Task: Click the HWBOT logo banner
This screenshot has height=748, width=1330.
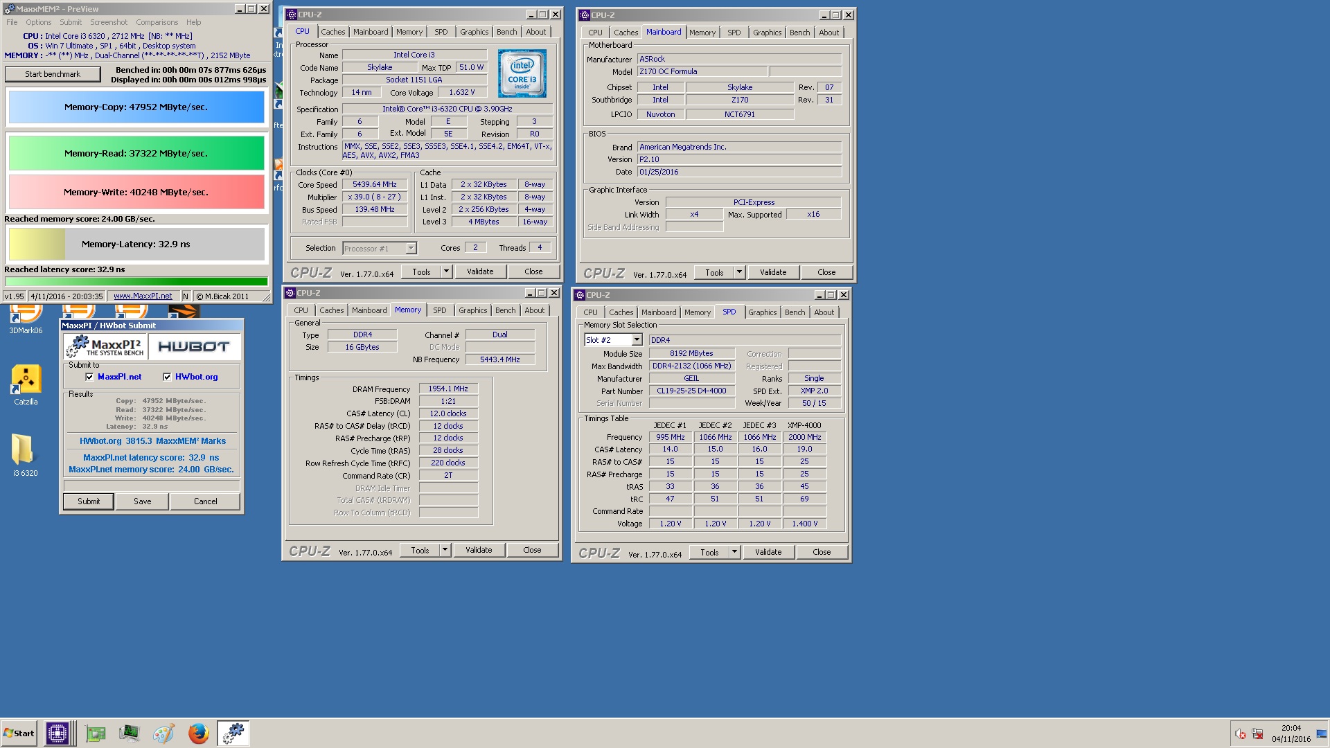Action: pos(194,346)
